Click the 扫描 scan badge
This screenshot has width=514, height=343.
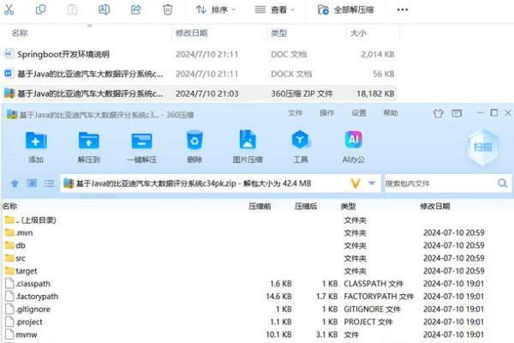482,147
